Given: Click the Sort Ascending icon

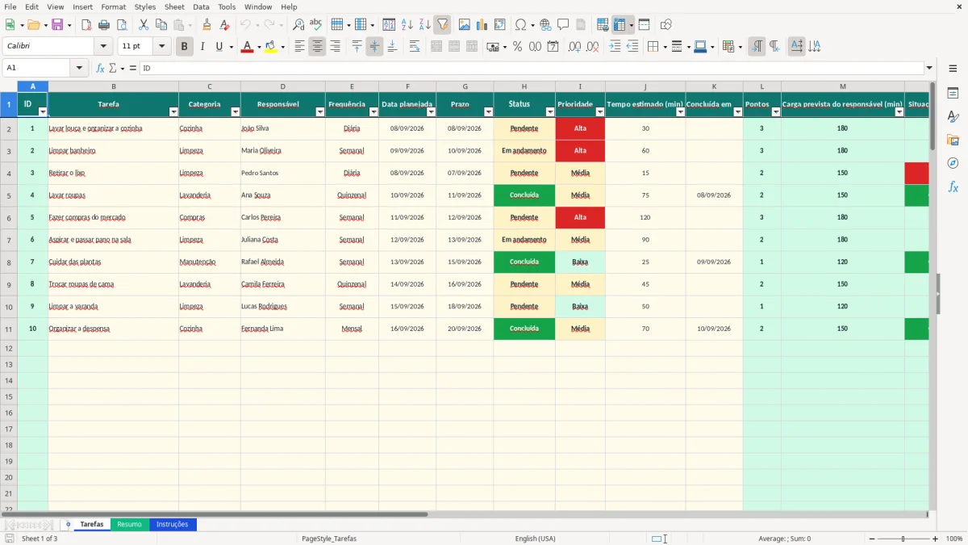Looking at the screenshot, I should (x=407, y=25).
